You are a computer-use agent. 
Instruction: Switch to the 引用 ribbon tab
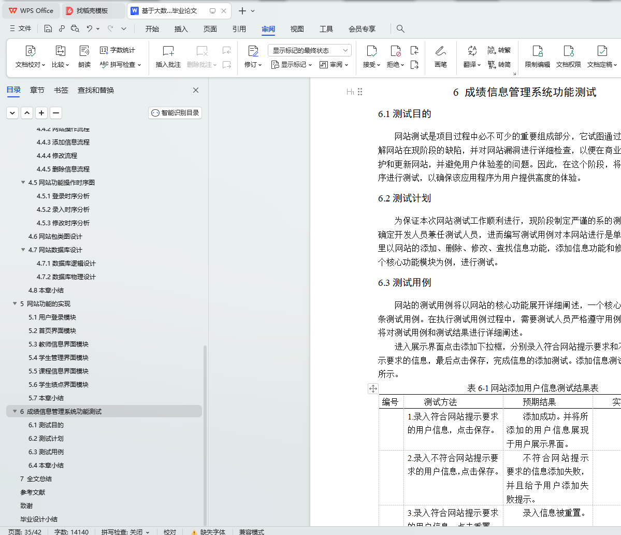(x=239, y=29)
